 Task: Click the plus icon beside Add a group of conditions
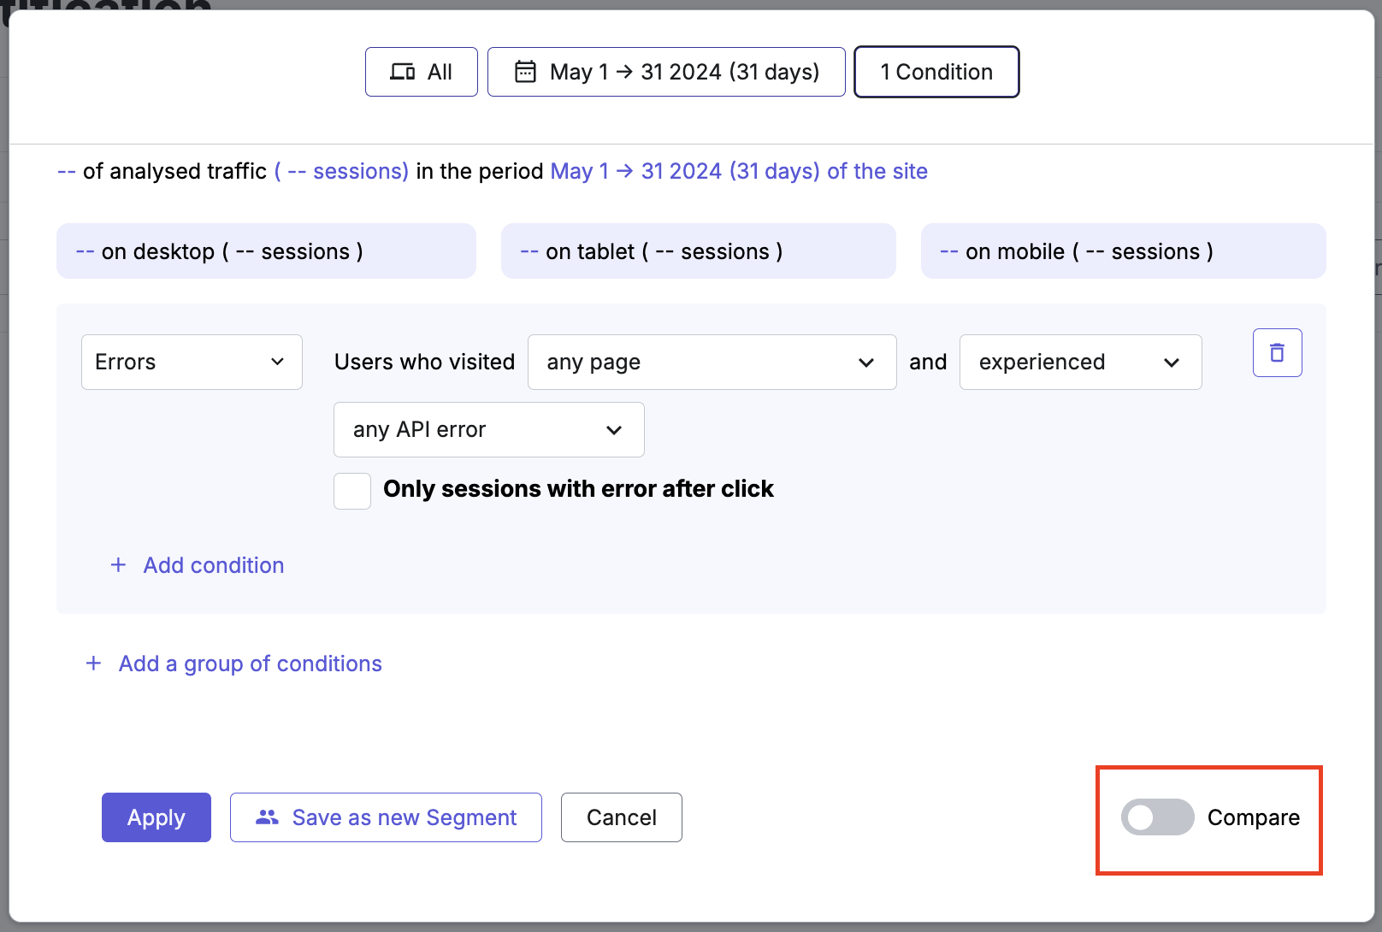(94, 663)
